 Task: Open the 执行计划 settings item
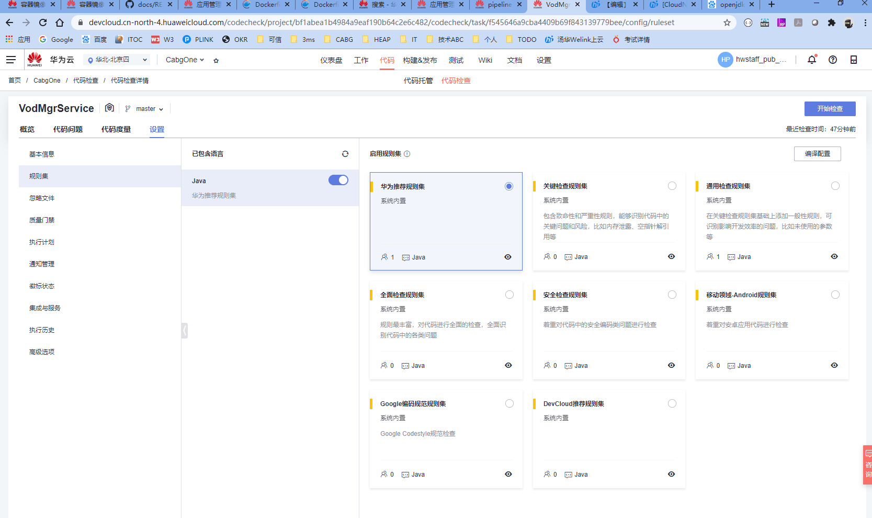tap(100, 242)
